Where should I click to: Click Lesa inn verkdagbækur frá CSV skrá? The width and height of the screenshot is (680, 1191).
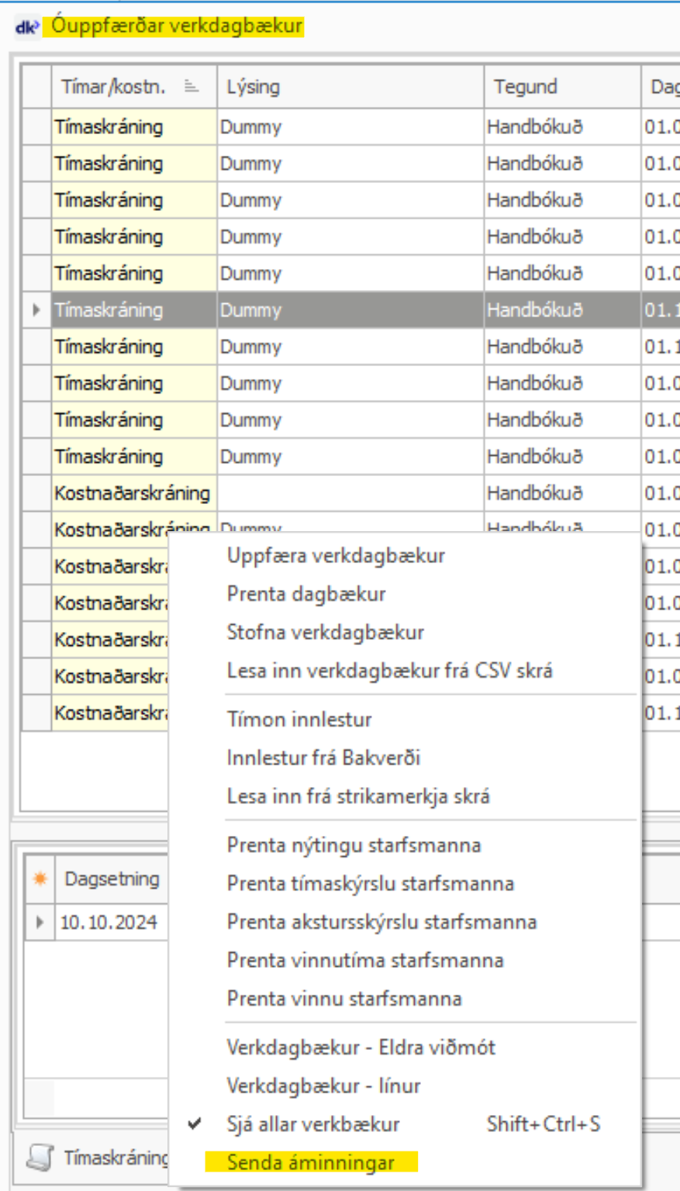point(389,670)
